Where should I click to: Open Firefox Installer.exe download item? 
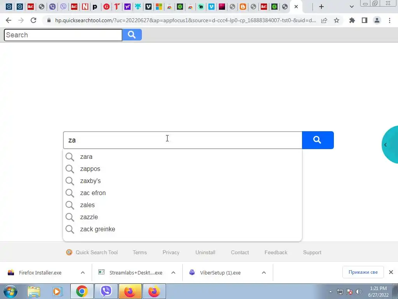click(x=40, y=273)
